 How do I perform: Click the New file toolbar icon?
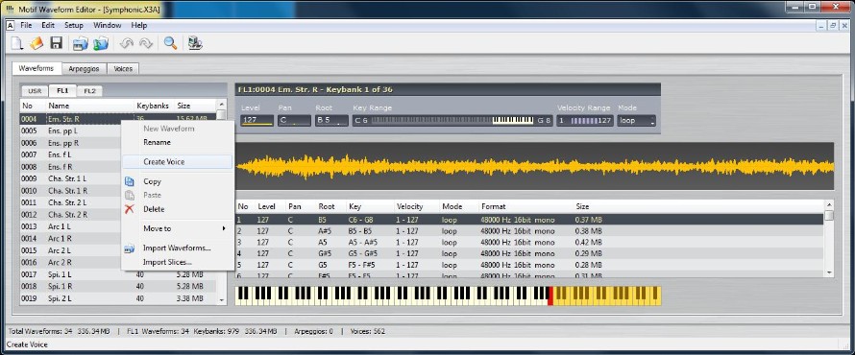[x=17, y=43]
